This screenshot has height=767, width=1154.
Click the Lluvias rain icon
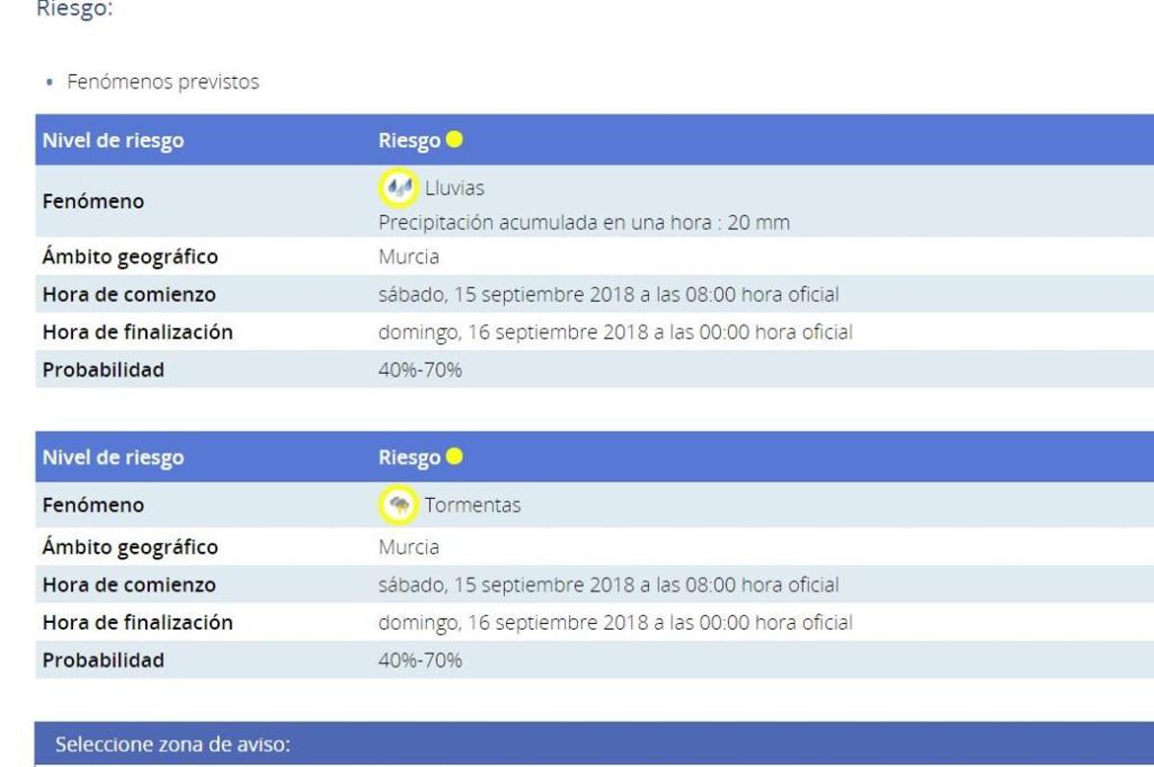[397, 186]
